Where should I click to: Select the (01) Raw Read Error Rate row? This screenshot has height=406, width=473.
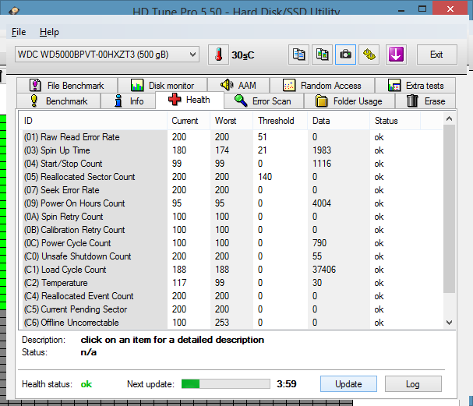tap(231, 137)
